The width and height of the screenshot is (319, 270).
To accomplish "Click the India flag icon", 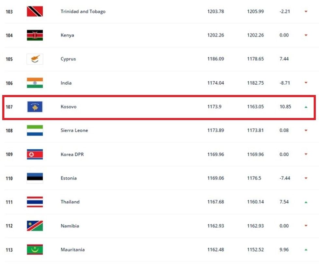I will tap(35, 83).
